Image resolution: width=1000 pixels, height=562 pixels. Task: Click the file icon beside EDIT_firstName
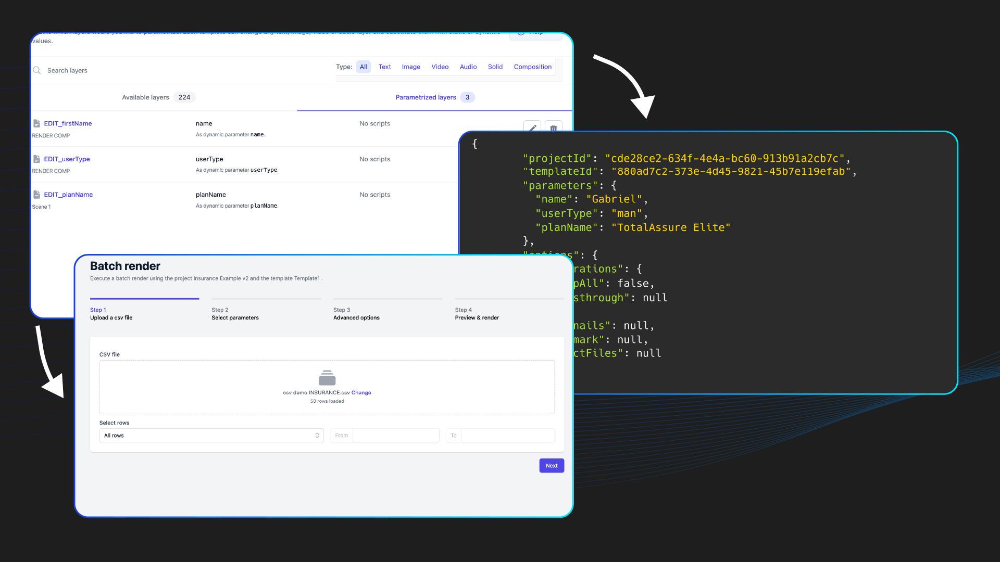36,123
